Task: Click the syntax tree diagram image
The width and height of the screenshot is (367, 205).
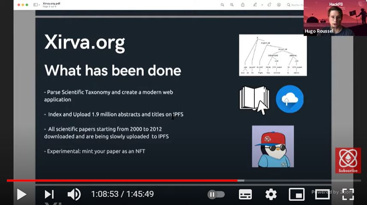Action: [273, 55]
